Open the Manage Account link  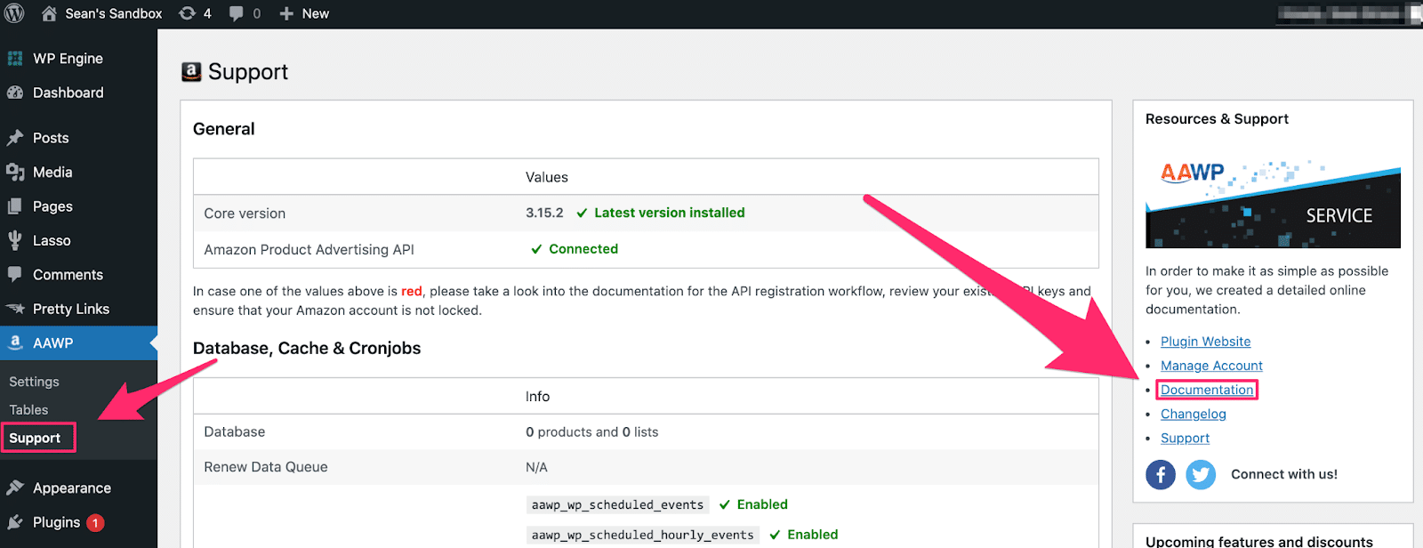[1211, 366]
